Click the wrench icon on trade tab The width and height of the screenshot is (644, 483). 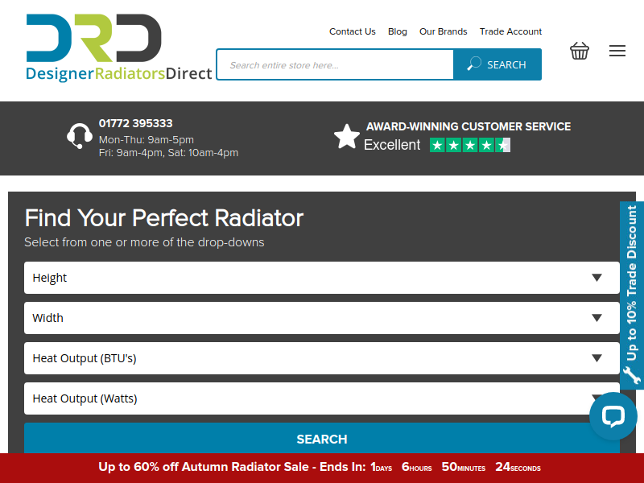(x=632, y=375)
